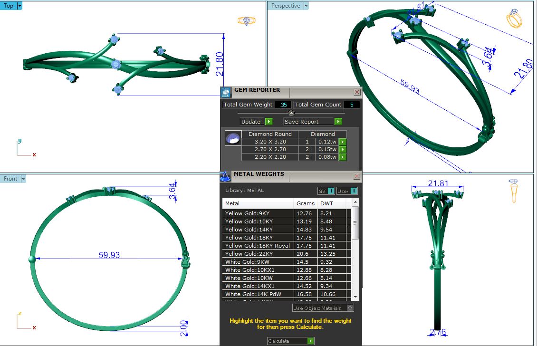Click the Update button
The width and height of the screenshot is (537, 346).
click(x=256, y=122)
